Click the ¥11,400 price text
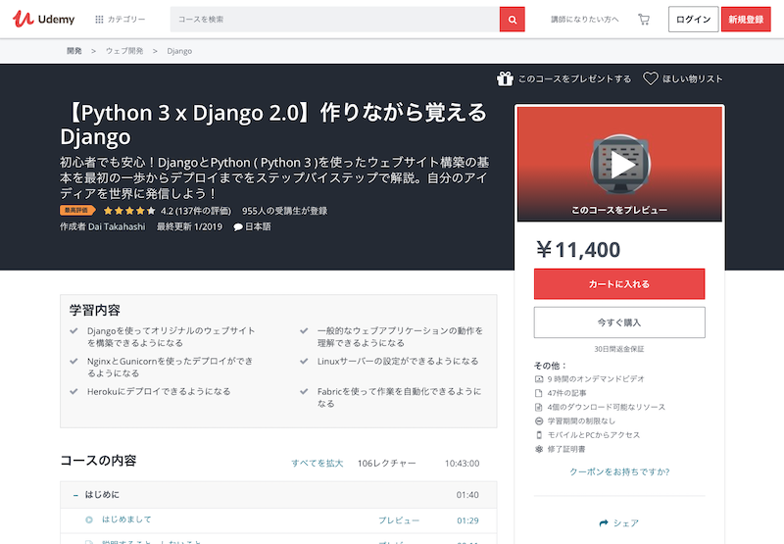Image resolution: width=784 pixels, height=544 pixels. click(578, 250)
